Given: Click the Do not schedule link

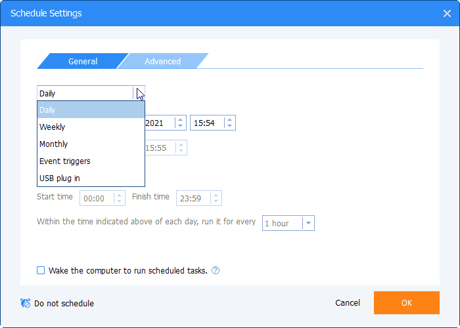Looking at the screenshot, I should pyautogui.click(x=64, y=303).
